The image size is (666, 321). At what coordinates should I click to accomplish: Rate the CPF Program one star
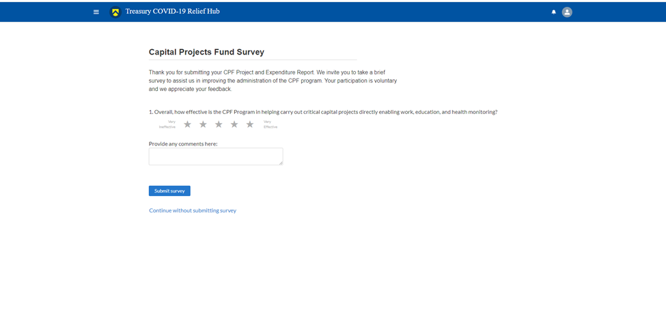(x=188, y=124)
